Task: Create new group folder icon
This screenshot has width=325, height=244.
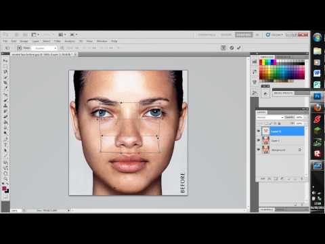Action: [x=288, y=178]
